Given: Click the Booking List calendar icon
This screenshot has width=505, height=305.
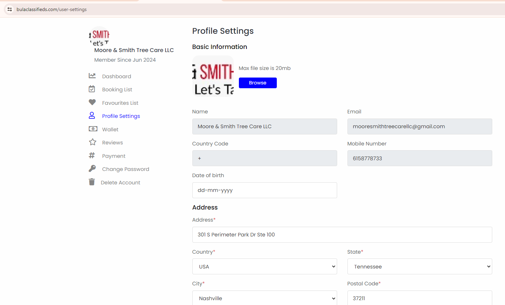Looking at the screenshot, I should pos(92,89).
